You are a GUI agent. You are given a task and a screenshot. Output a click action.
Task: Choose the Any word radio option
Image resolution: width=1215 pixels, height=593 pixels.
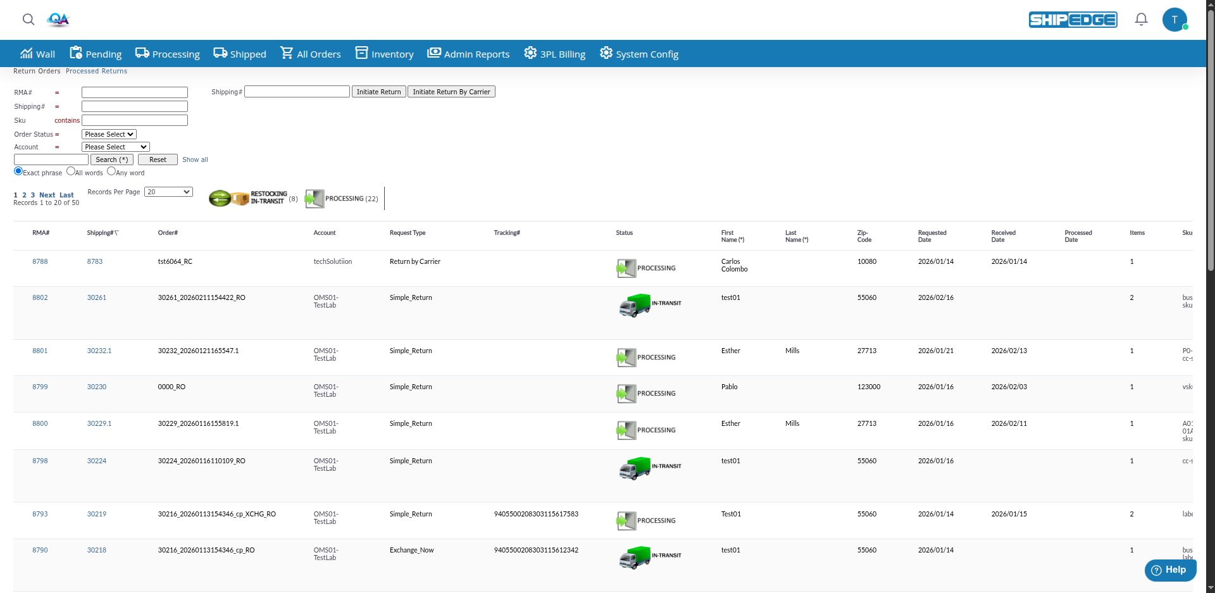(x=111, y=172)
